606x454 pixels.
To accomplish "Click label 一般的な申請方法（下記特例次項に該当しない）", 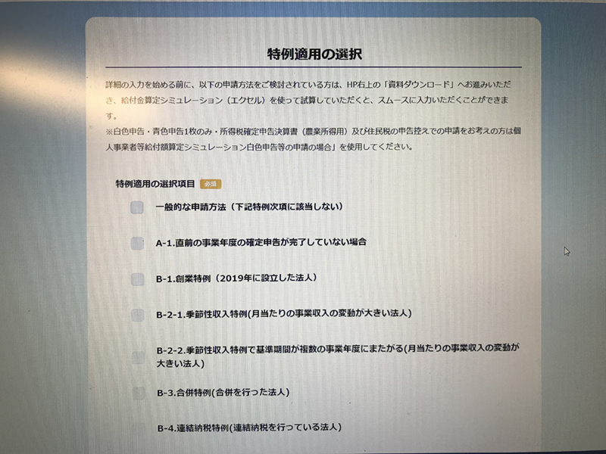I will point(249,207).
